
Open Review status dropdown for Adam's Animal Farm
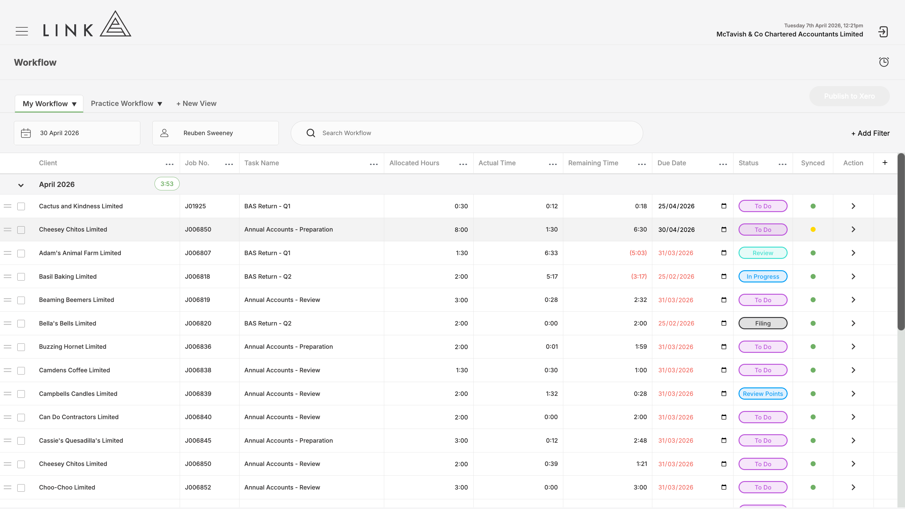pos(763,253)
